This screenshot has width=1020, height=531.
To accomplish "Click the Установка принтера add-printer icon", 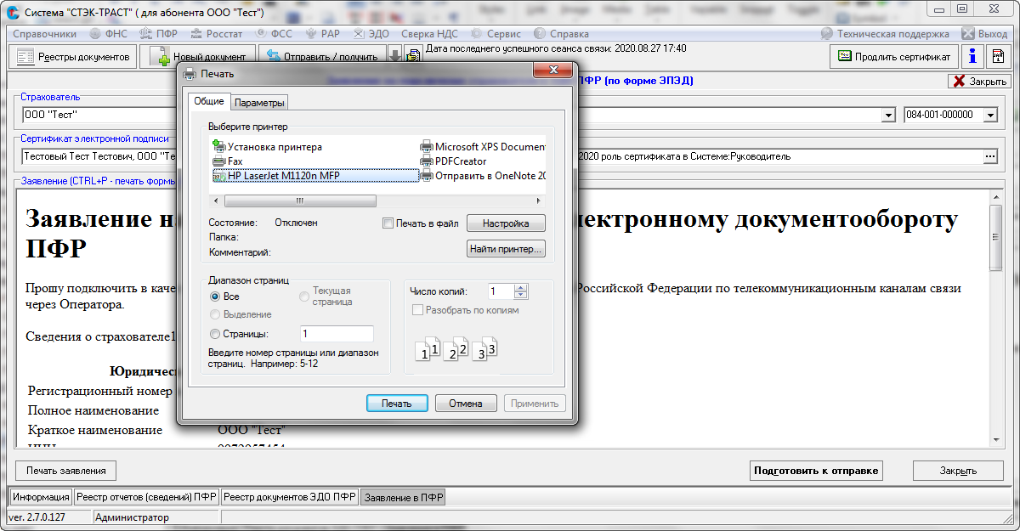I will point(218,146).
